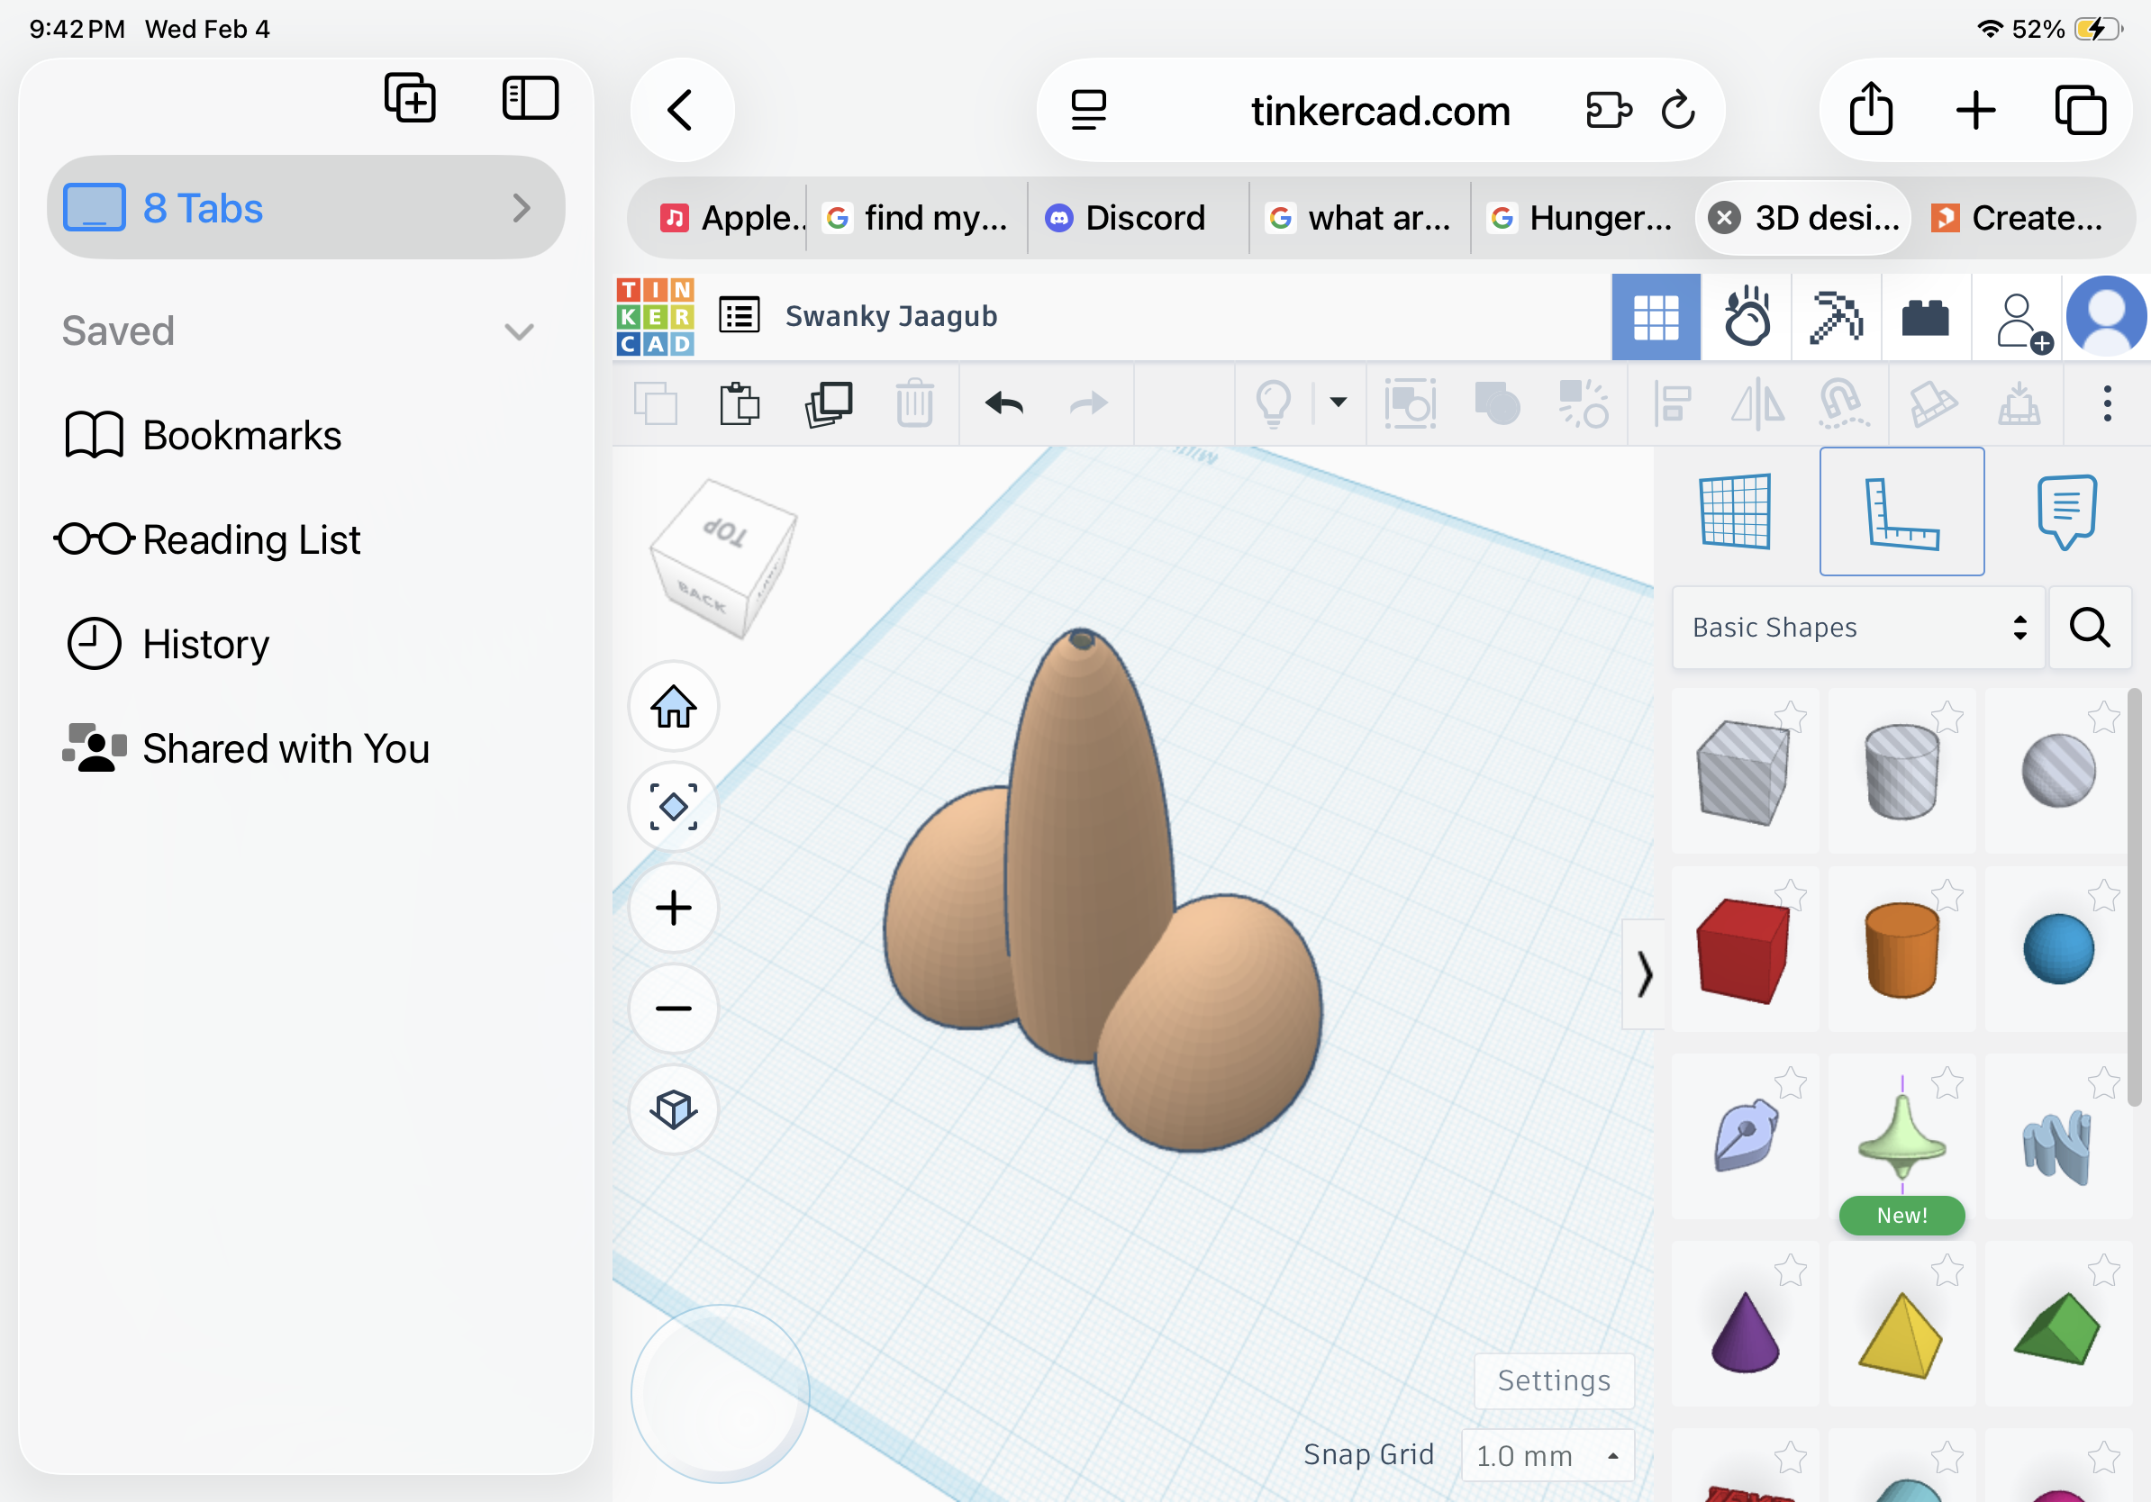Open the workplane Settings button
Screen dimensions: 2151x1502
1554,1381
